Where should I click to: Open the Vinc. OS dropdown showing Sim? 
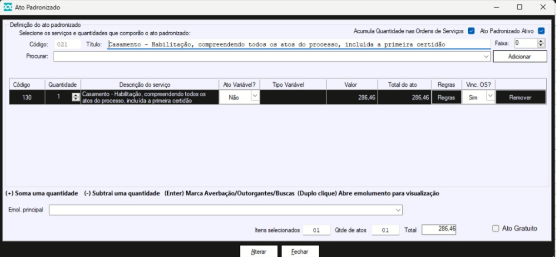[490, 96]
